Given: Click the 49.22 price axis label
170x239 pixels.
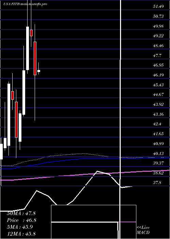Looking at the screenshot, I should pos(158,36).
